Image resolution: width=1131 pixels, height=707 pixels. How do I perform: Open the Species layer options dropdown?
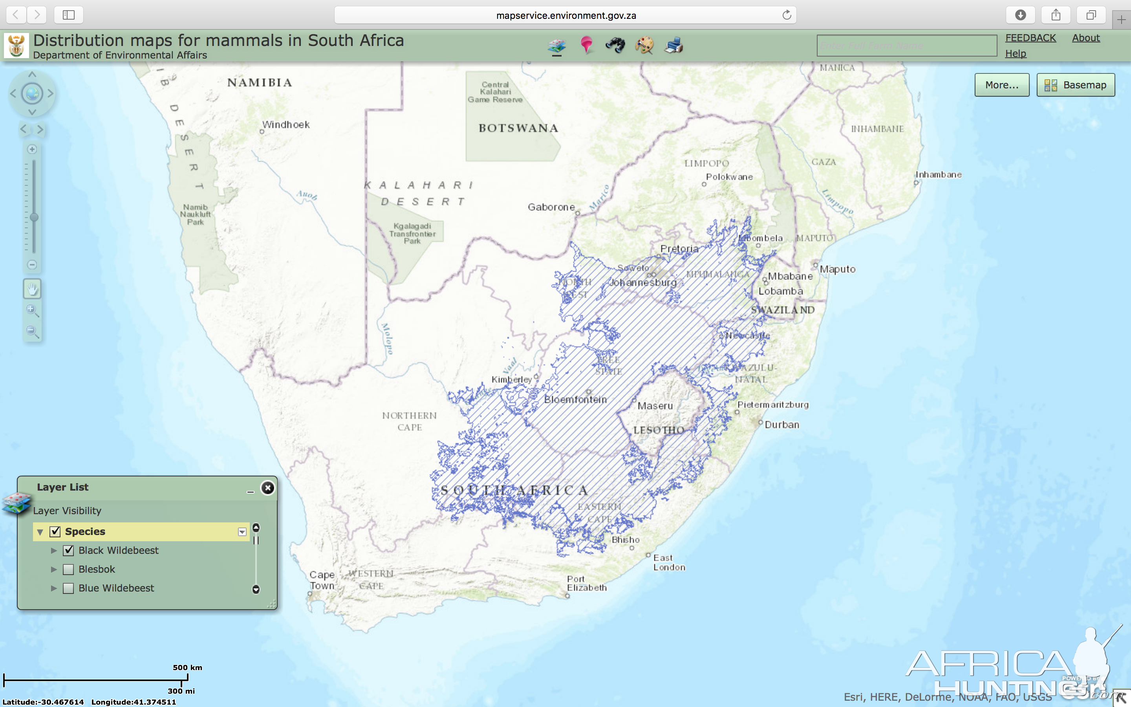242,532
